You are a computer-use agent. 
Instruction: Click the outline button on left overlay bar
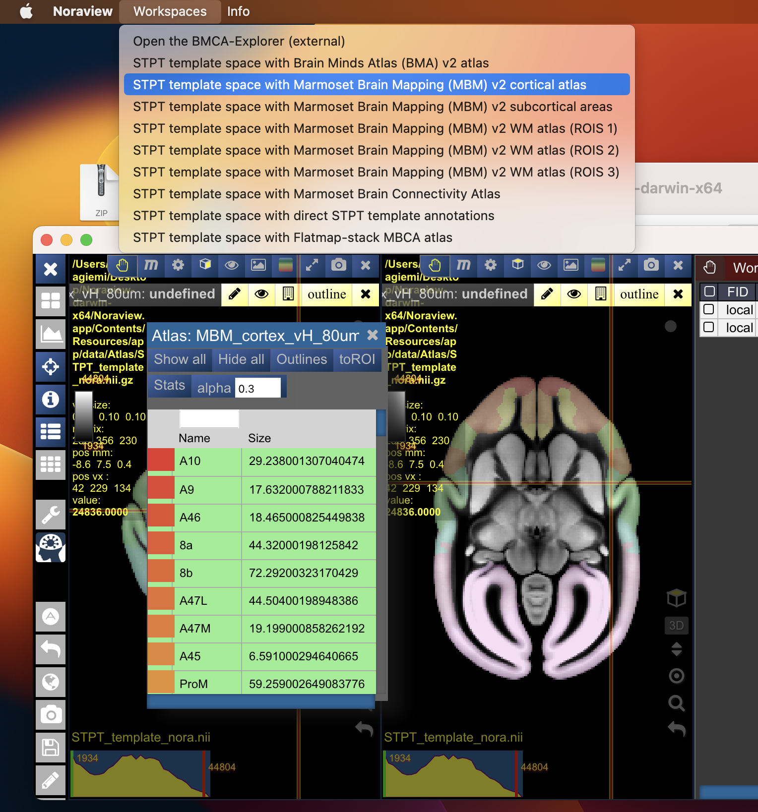tap(327, 294)
